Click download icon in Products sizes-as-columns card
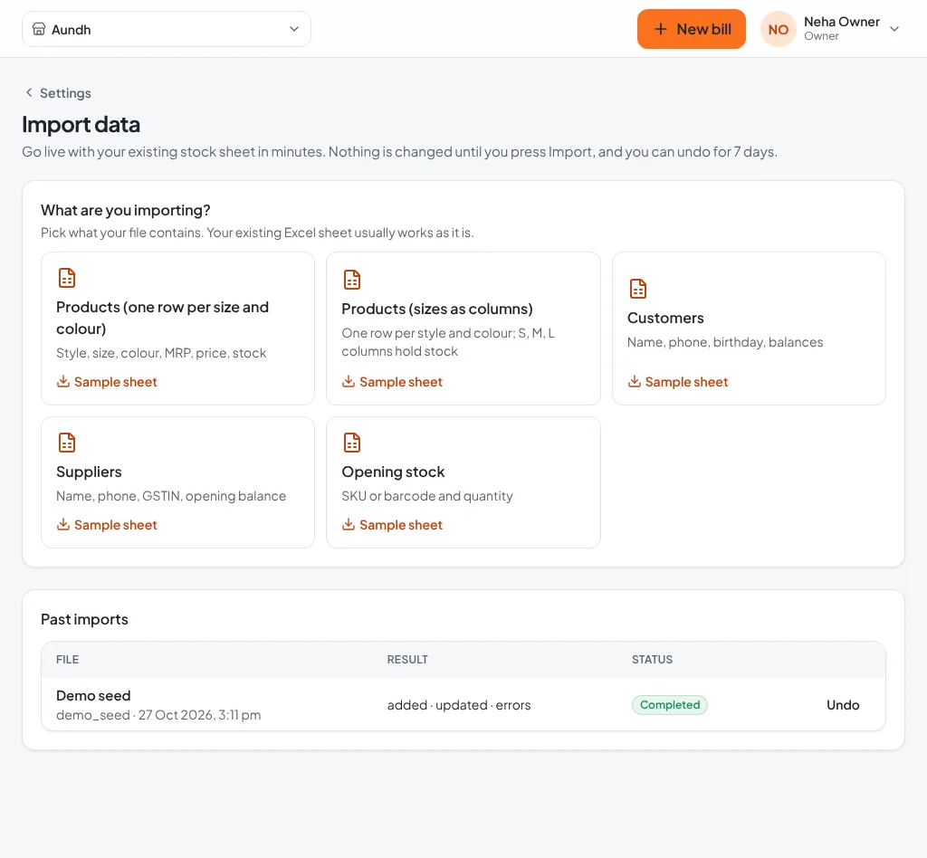Viewport: 927px width, 858px height. tap(349, 381)
